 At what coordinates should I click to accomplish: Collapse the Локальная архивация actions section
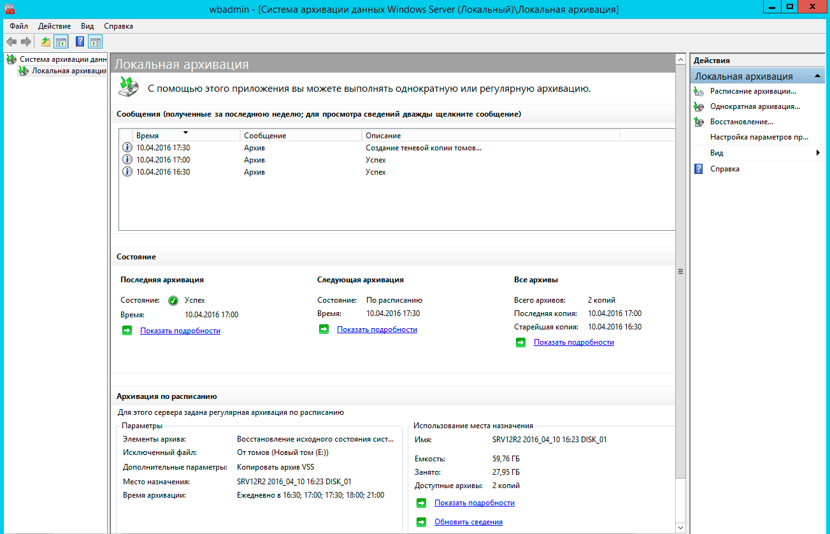[817, 76]
